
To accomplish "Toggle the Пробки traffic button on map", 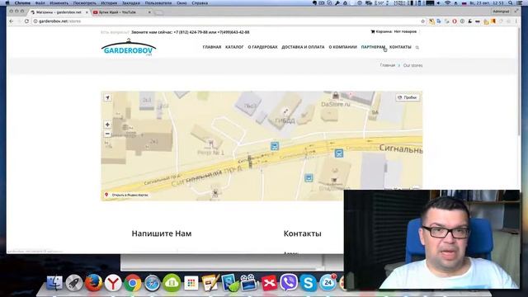I will 408,97.
